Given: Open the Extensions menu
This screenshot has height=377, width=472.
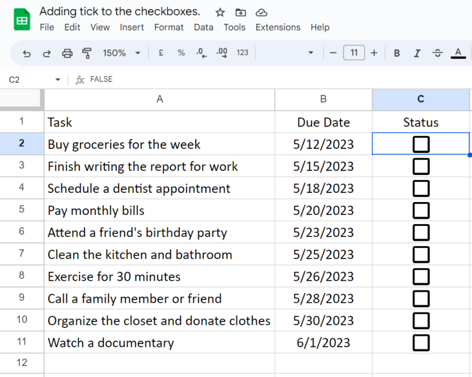Looking at the screenshot, I should point(278,27).
